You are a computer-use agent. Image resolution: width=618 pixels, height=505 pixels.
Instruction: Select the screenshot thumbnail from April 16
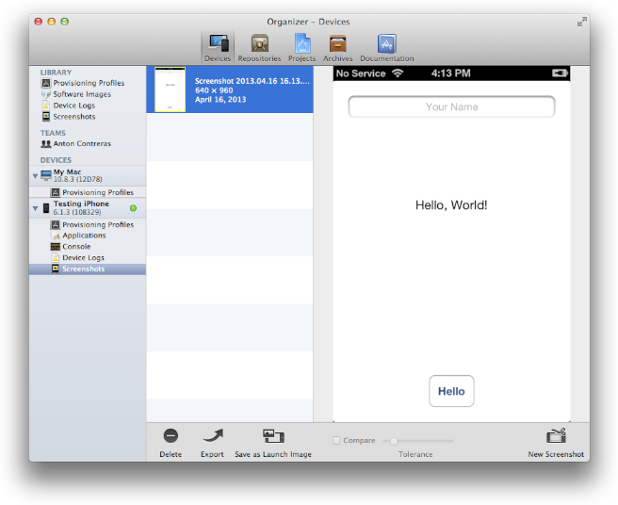click(171, 90)
